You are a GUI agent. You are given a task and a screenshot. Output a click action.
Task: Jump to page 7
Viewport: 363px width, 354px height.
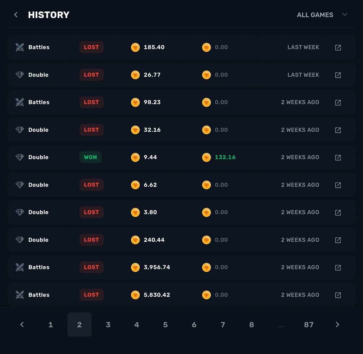[223, 324]
